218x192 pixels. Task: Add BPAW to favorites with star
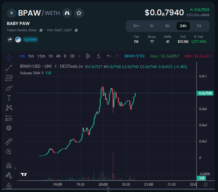(x=79, y=13)
